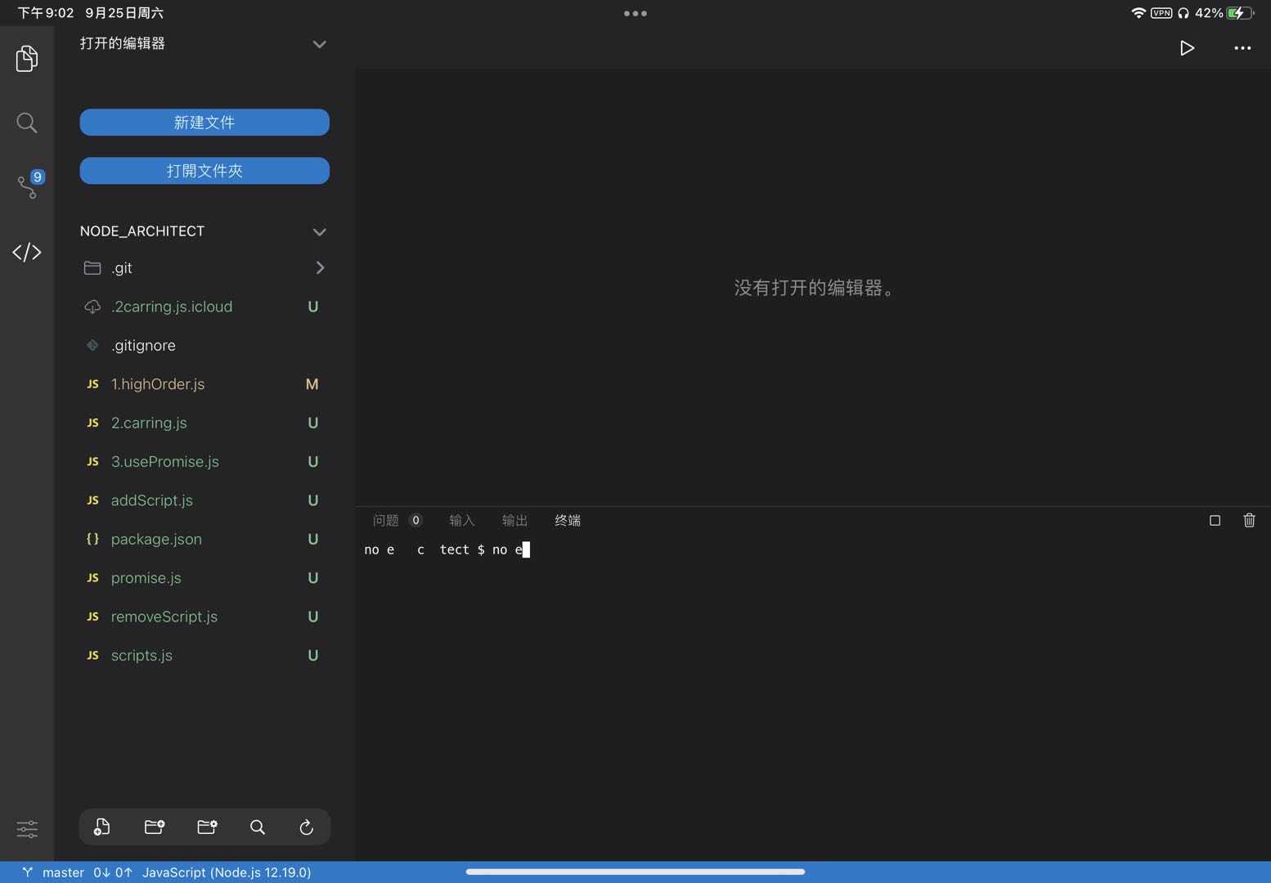Create a new folder from the explorer toolbar

click(154, 827)
